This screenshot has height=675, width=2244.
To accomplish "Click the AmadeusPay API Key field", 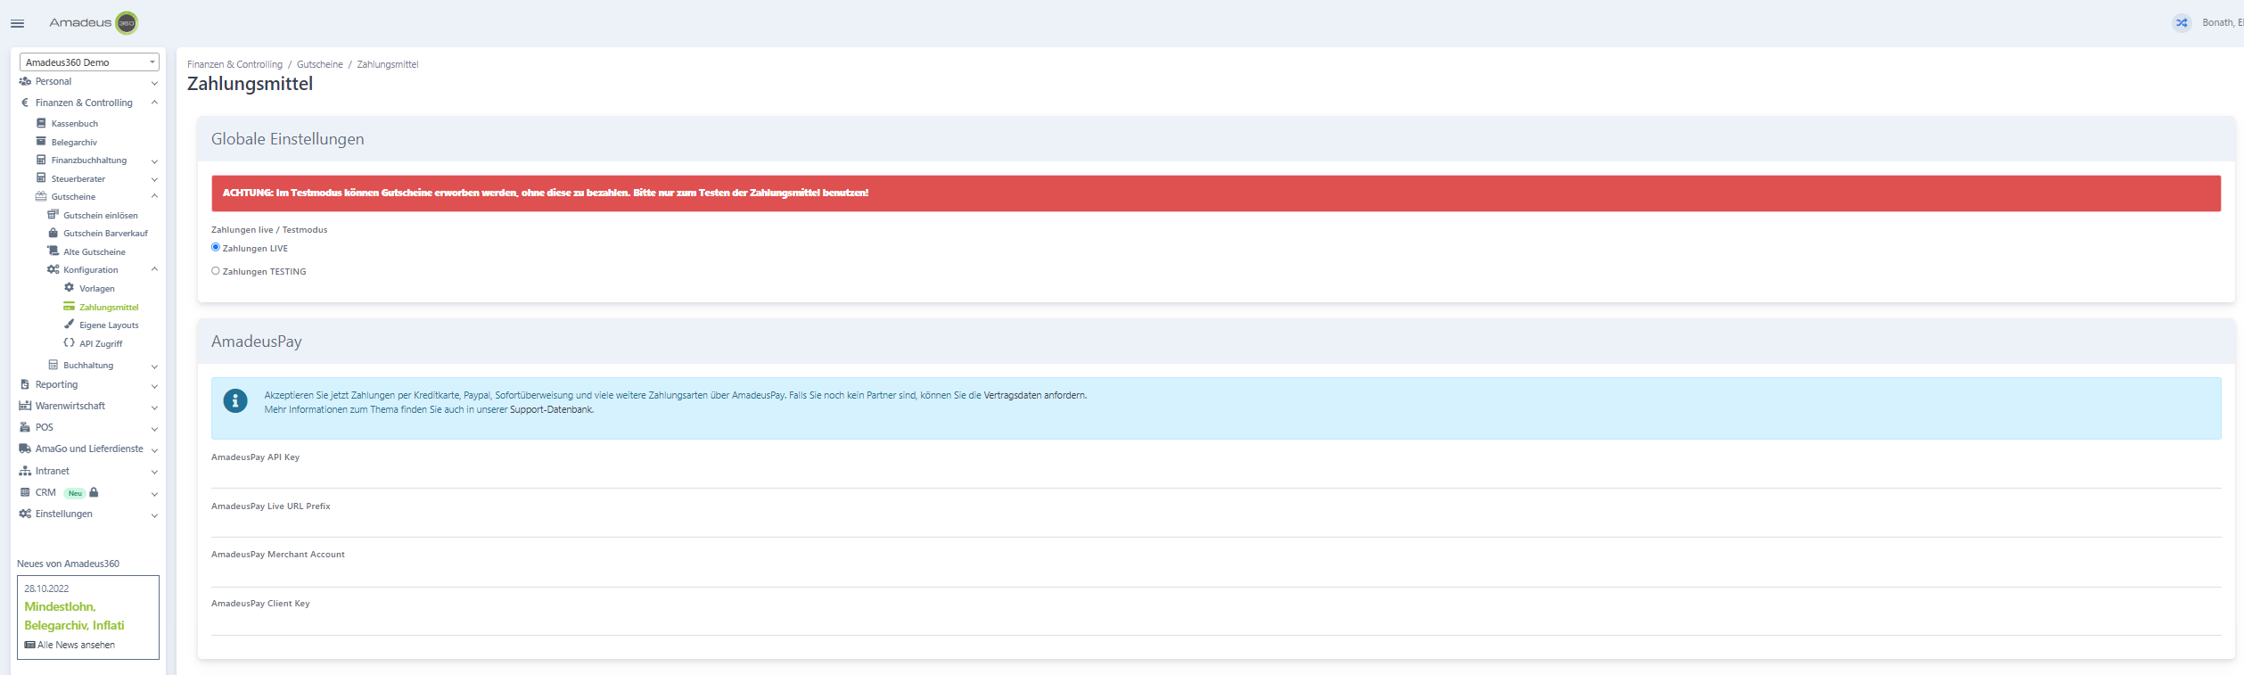I will click(1216, 476).
